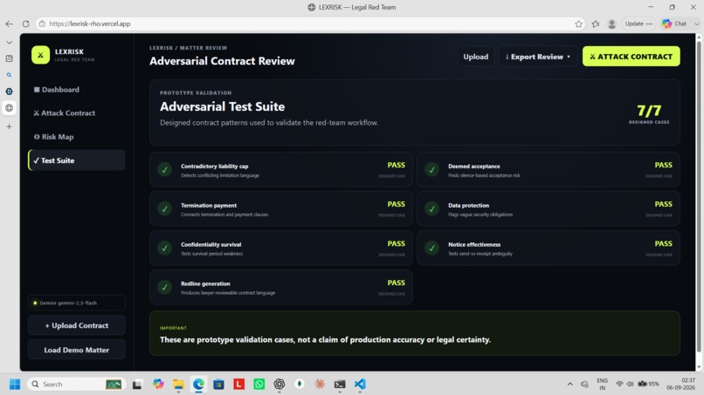Open Microsoft Edge from the taskbar

[x=198, y=385]
